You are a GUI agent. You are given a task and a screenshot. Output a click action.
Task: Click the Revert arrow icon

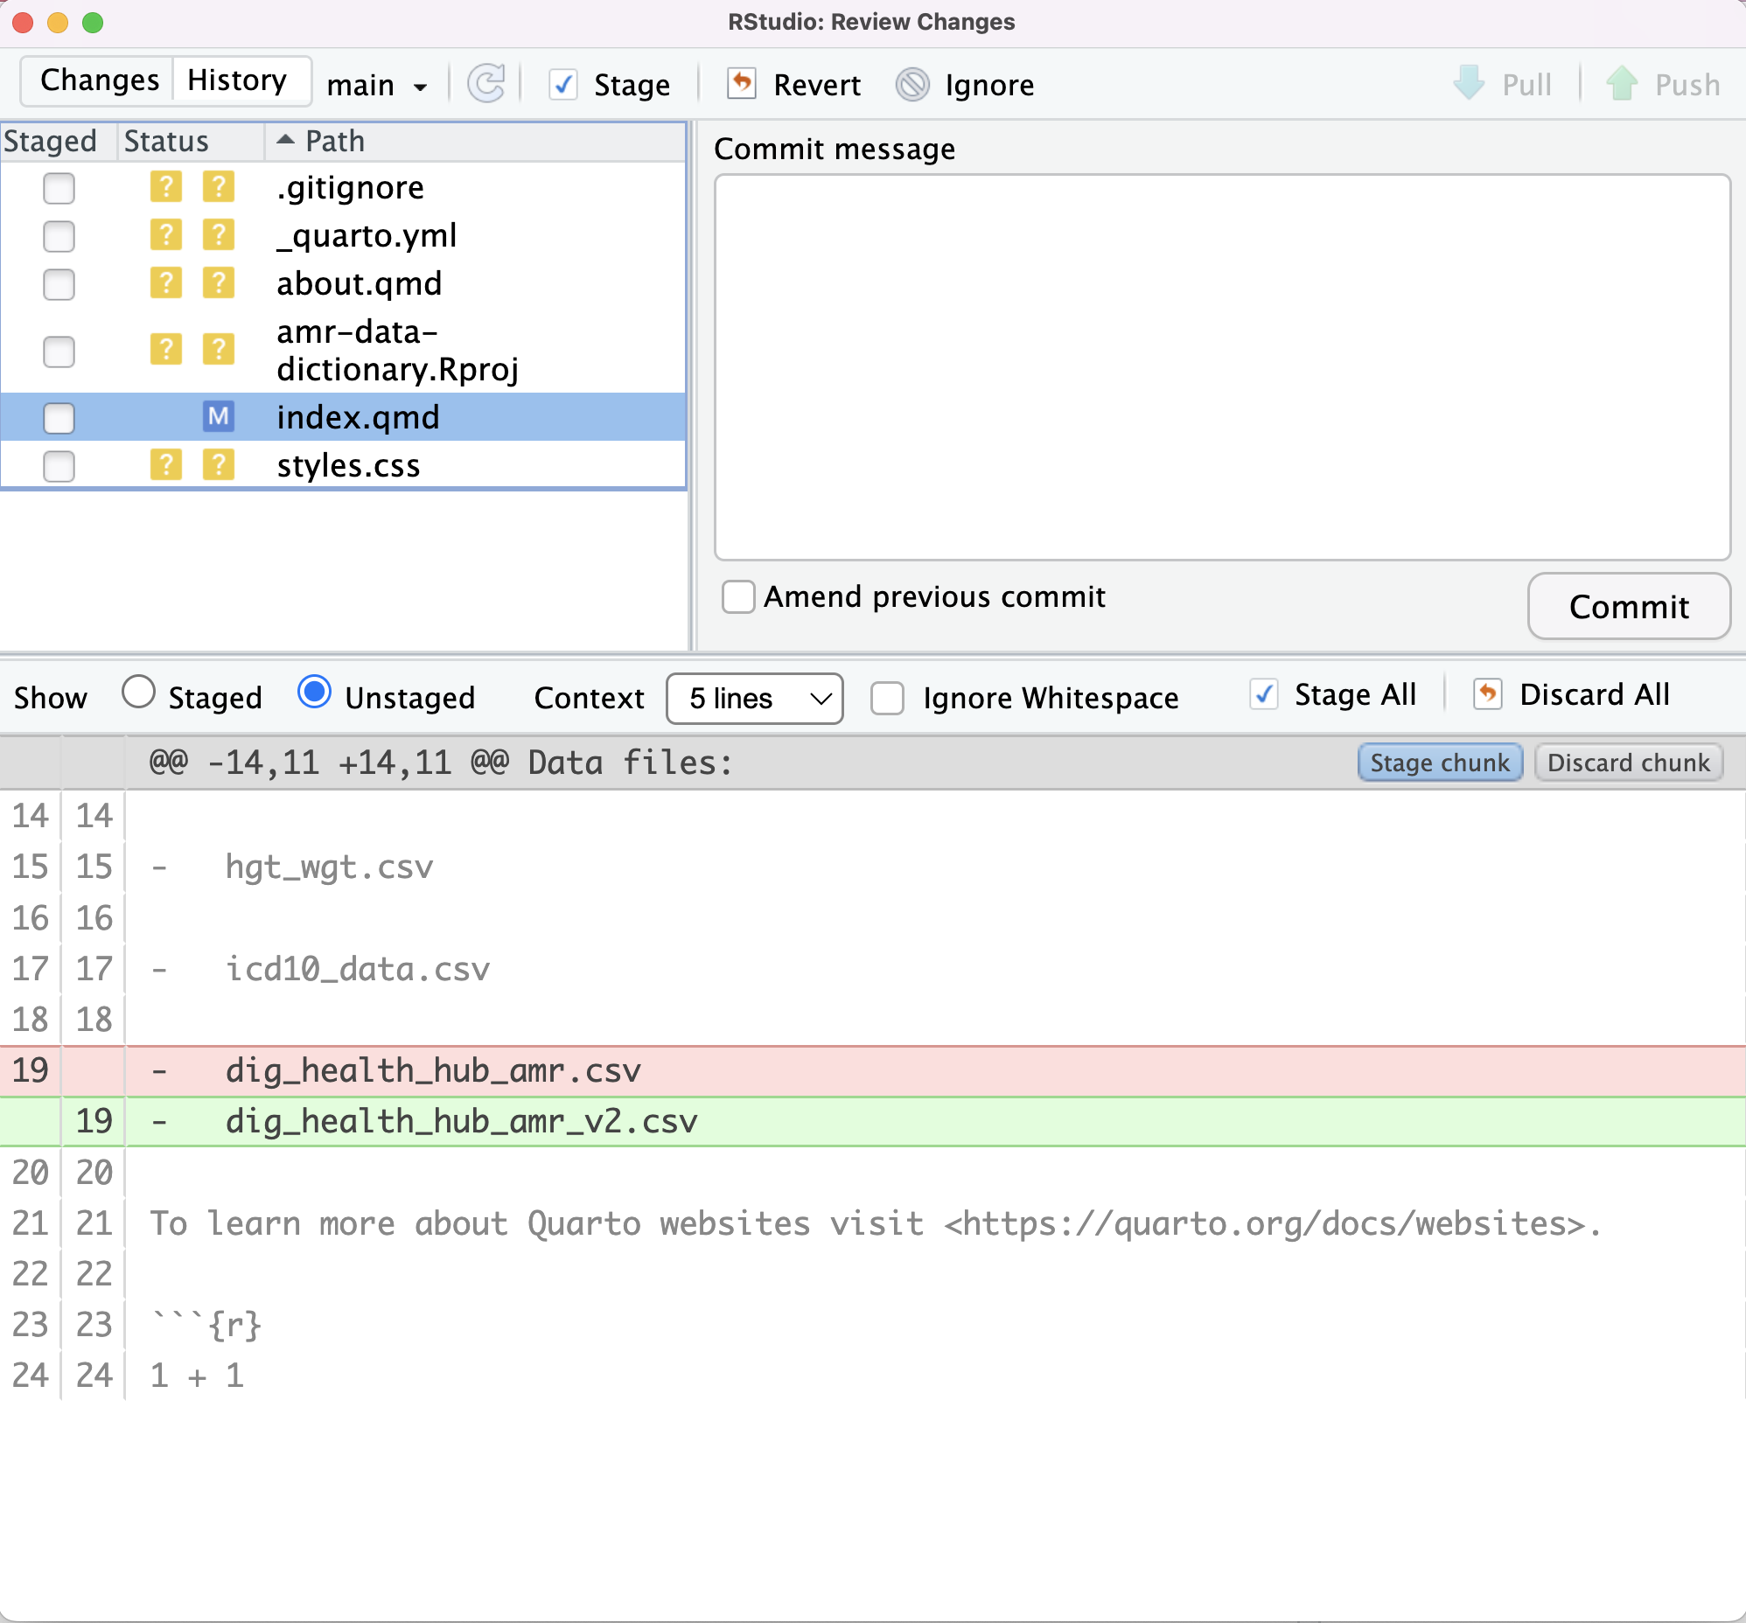tap(742, 84)
